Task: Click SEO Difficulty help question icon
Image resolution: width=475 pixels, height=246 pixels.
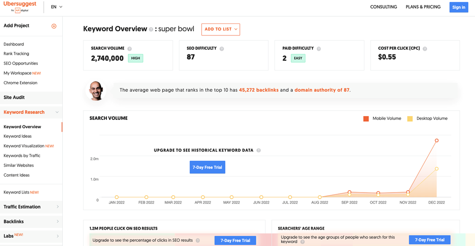Action: point(222,49)
